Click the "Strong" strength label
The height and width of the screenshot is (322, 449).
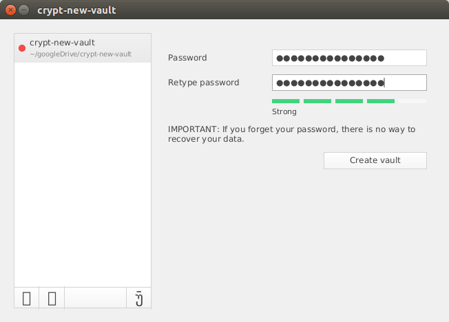(284, 111)
